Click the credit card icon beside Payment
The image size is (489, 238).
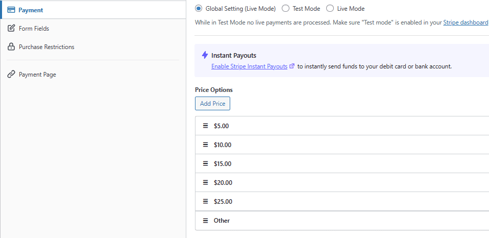coord(11,10)
